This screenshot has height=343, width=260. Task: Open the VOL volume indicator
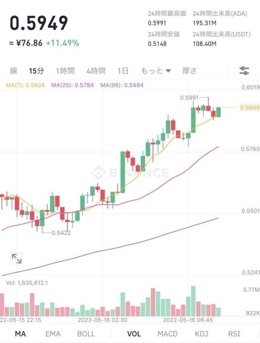[134, 334]
